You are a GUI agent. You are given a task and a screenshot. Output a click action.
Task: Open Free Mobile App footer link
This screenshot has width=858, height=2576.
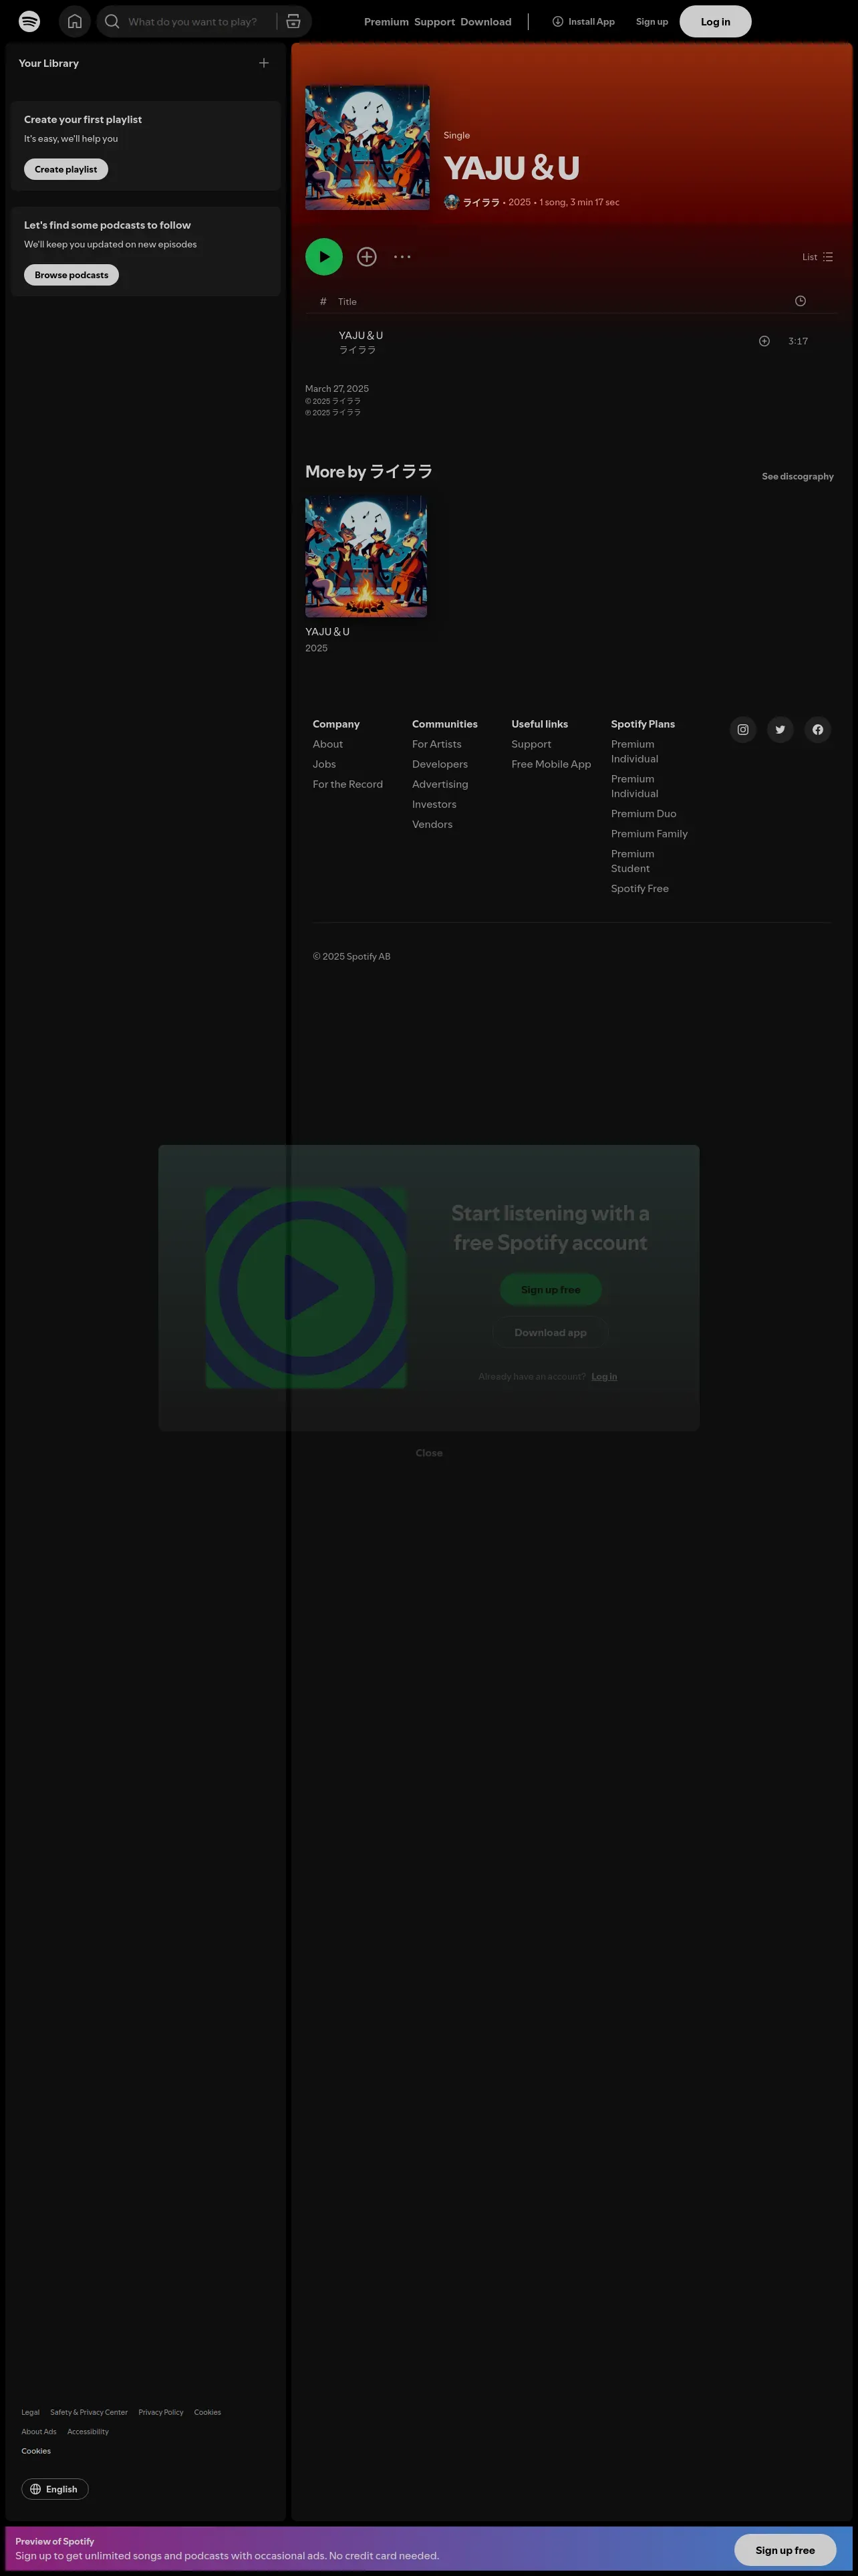551,764
